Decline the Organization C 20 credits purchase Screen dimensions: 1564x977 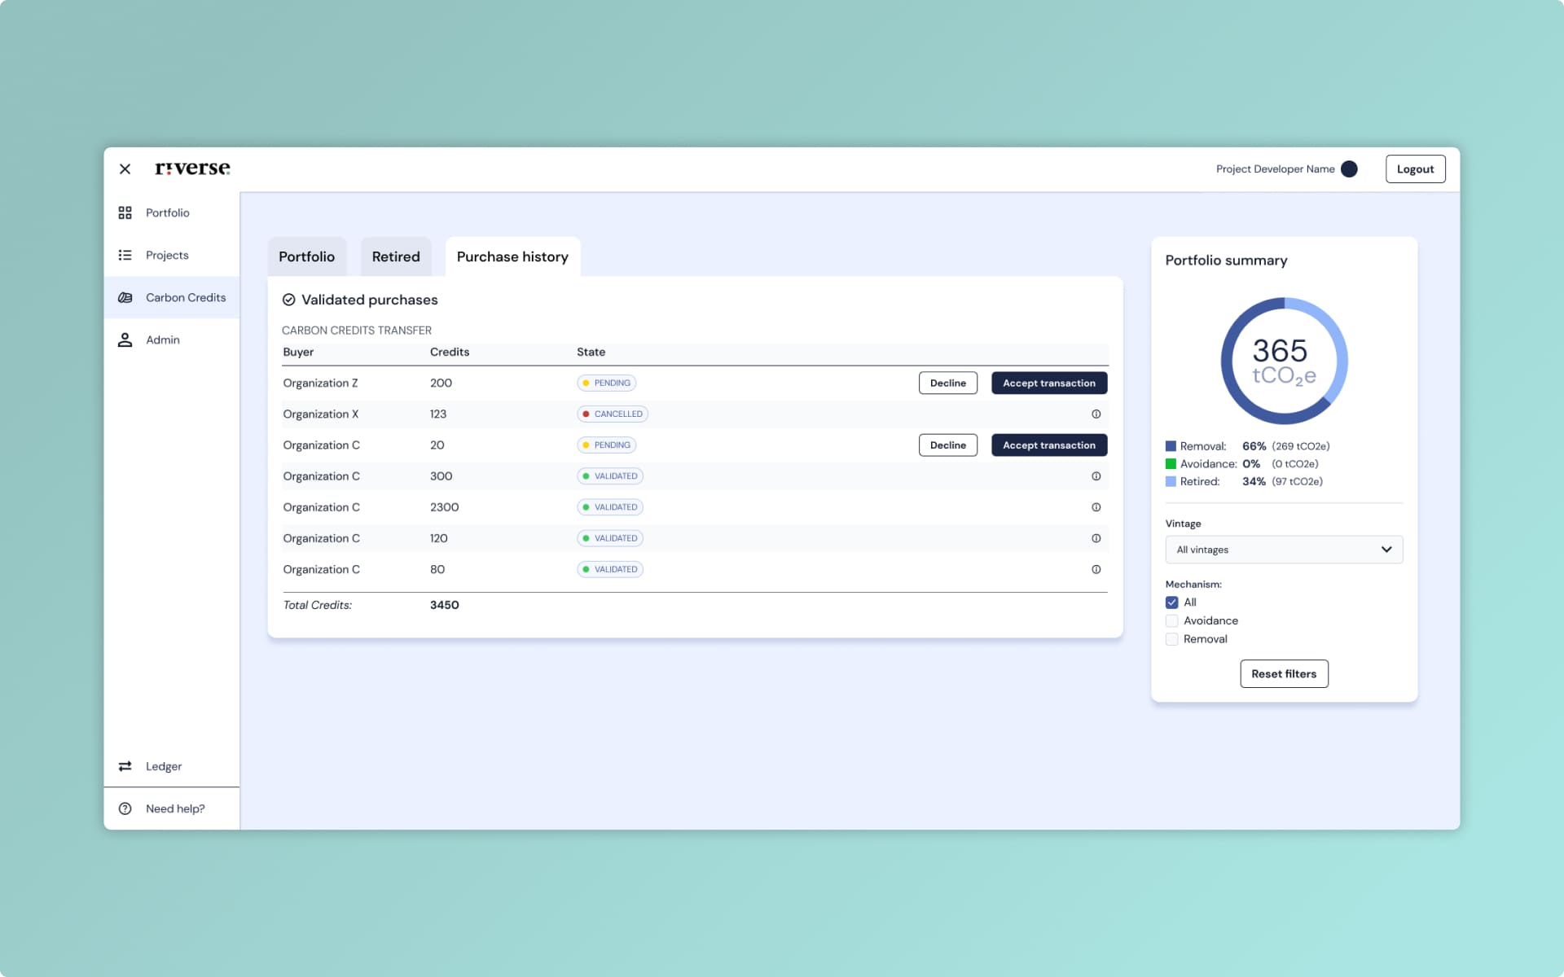(947, 445)
